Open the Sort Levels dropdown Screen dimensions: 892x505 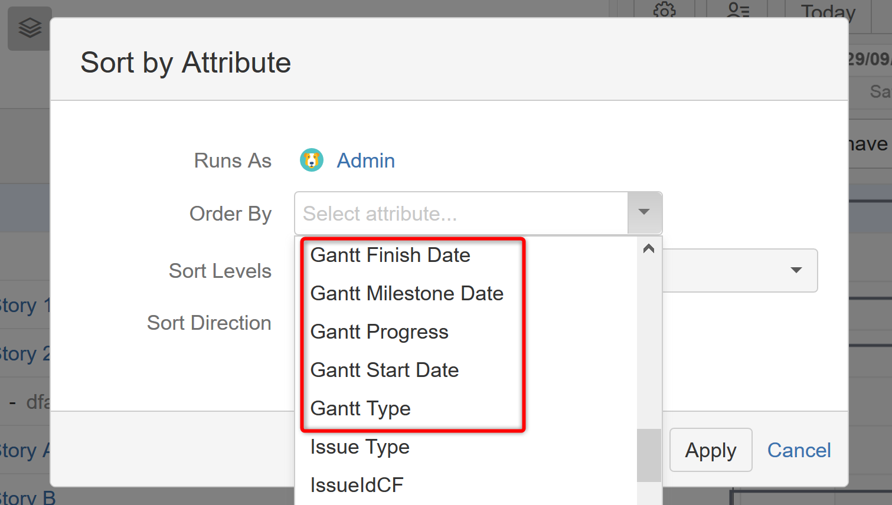[738, 270]
